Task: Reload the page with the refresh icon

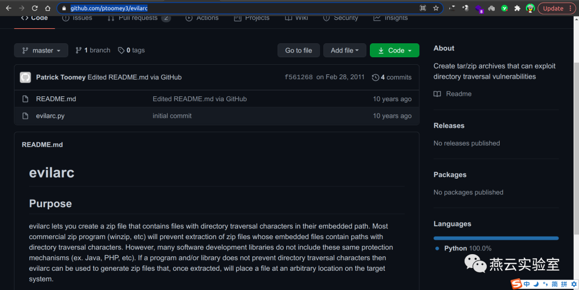Action: (35, 8)
